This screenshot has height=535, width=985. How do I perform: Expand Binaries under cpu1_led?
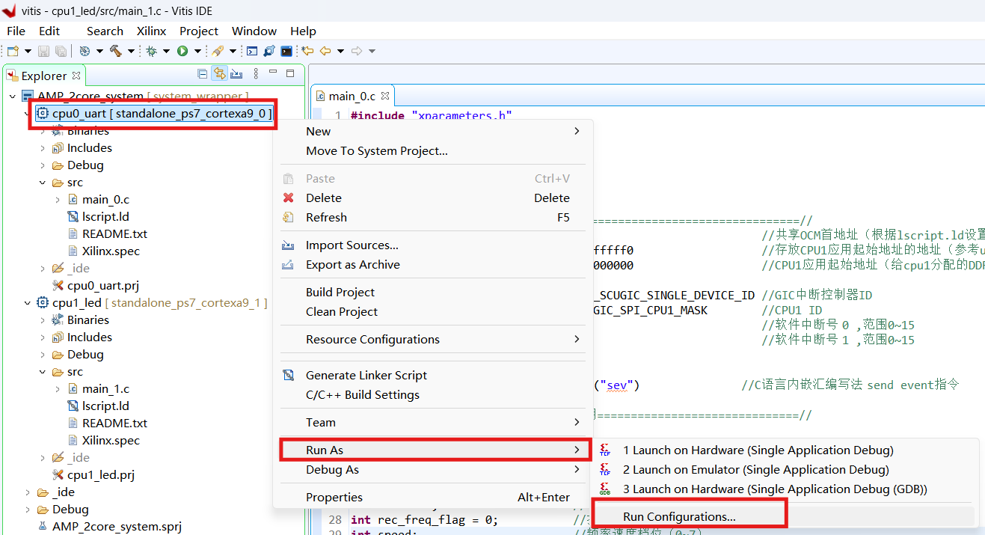pos(43,320)
